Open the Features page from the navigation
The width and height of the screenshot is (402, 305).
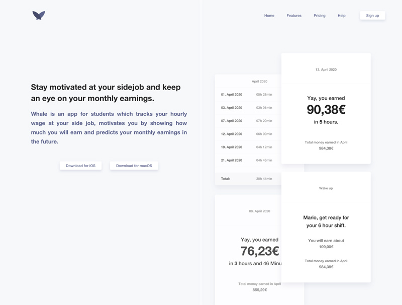(x=294, y=15)
